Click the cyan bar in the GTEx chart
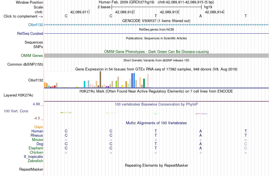 84,84
